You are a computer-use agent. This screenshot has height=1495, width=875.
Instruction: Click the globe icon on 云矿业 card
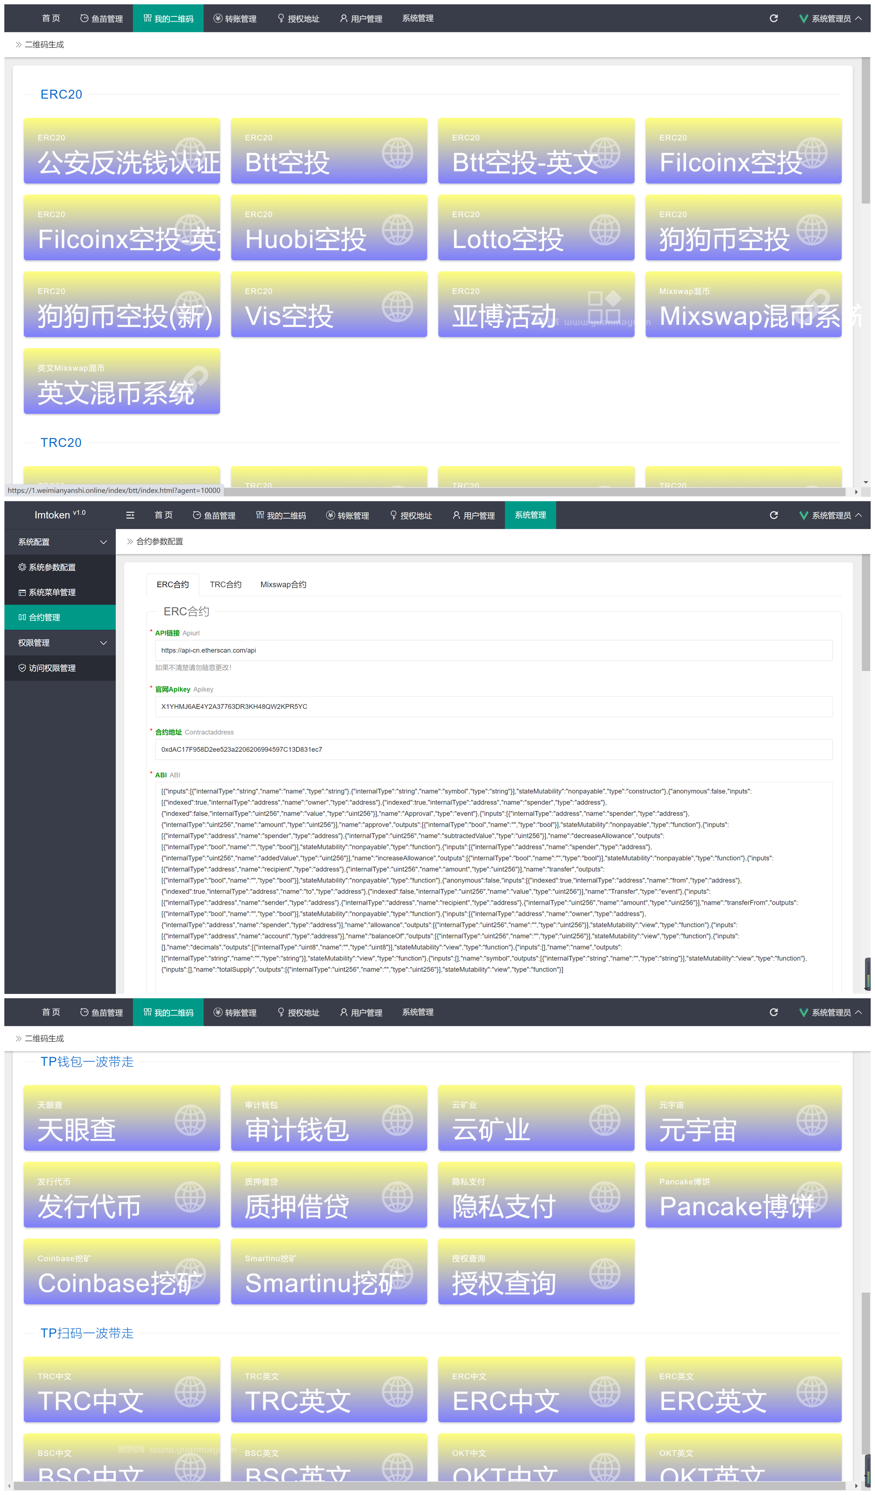coord(605,1120)
